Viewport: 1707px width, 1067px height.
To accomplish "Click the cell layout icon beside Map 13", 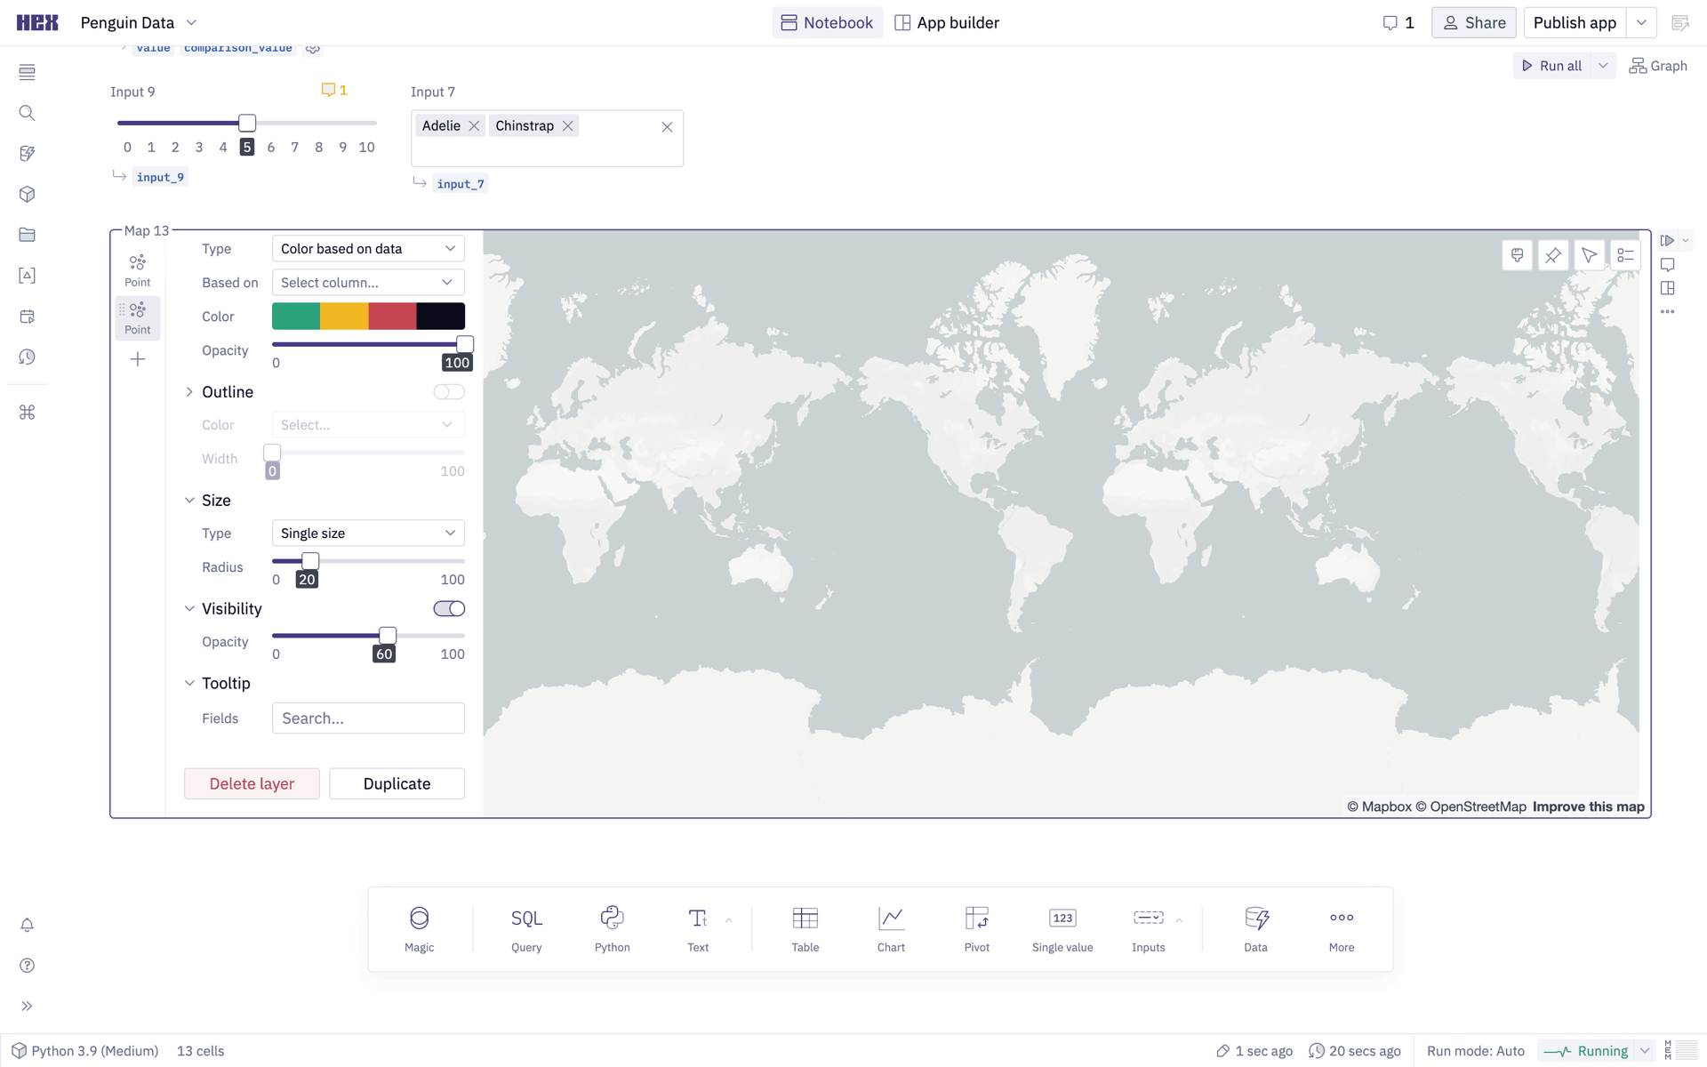I will (x=1667, y=288).
